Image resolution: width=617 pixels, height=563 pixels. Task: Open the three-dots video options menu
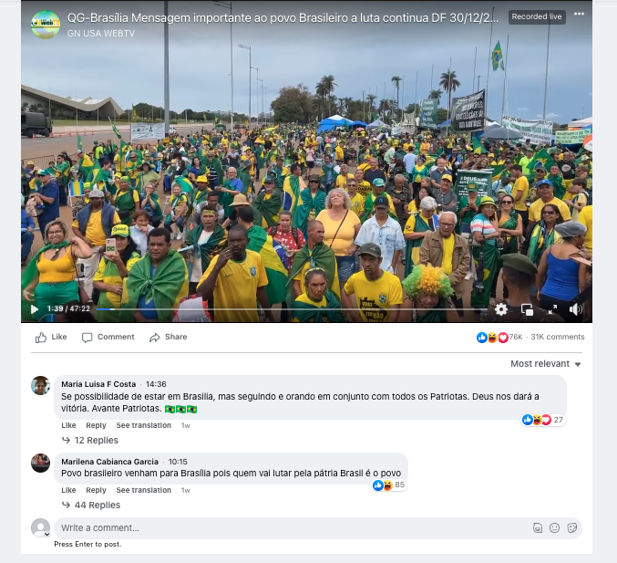point(579,15)
